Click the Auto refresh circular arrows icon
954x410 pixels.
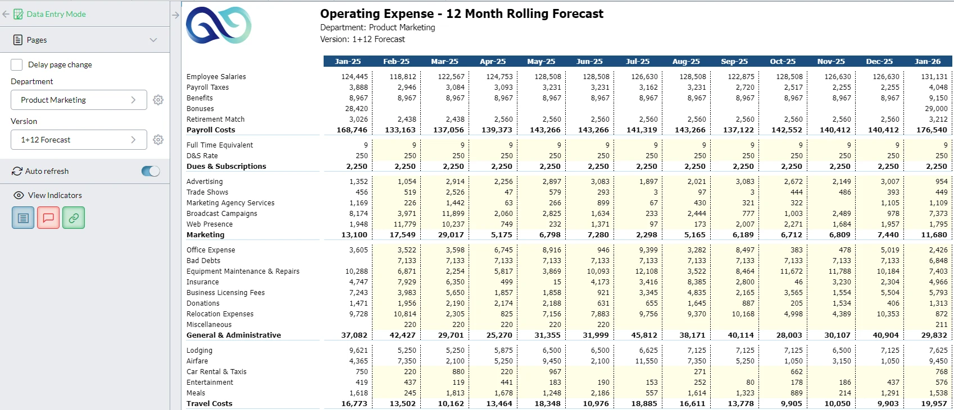[x=17, y=171]
